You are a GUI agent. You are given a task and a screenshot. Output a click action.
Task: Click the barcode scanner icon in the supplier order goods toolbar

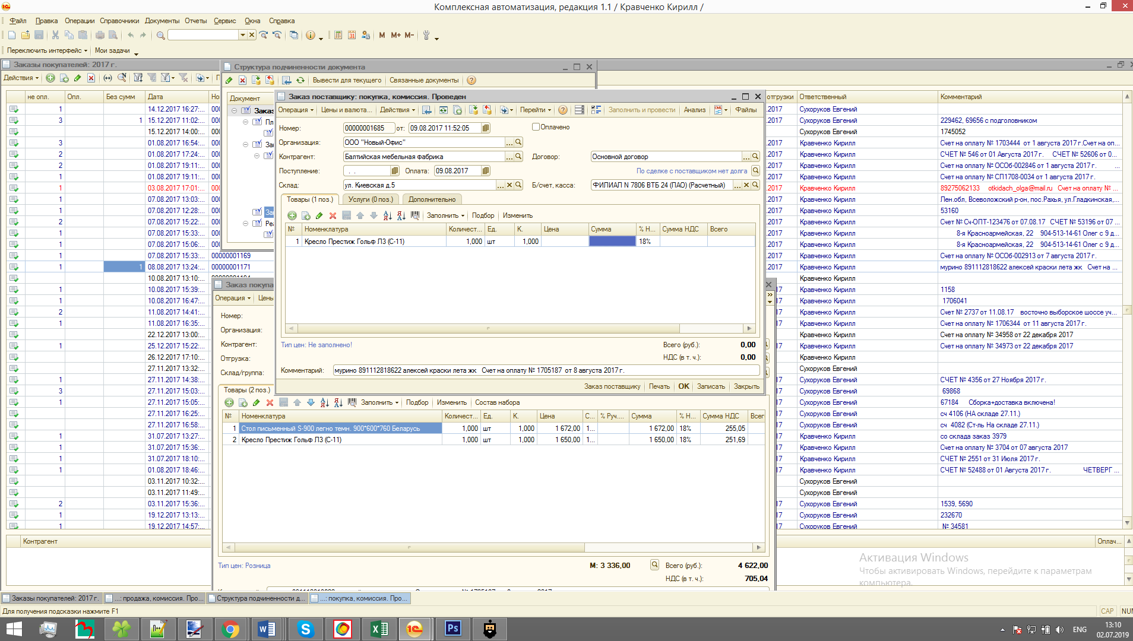[414, 216]
